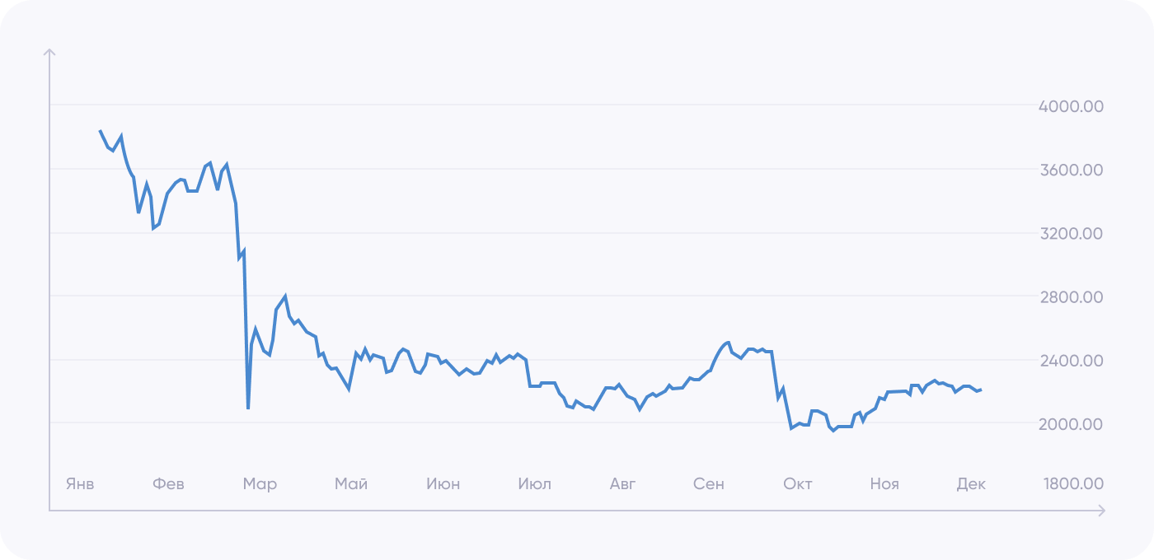The height and width of the screenshot is (560, 1154).
Task: Click the vertical axis arrowhead at top
Action: click(49, 53)
